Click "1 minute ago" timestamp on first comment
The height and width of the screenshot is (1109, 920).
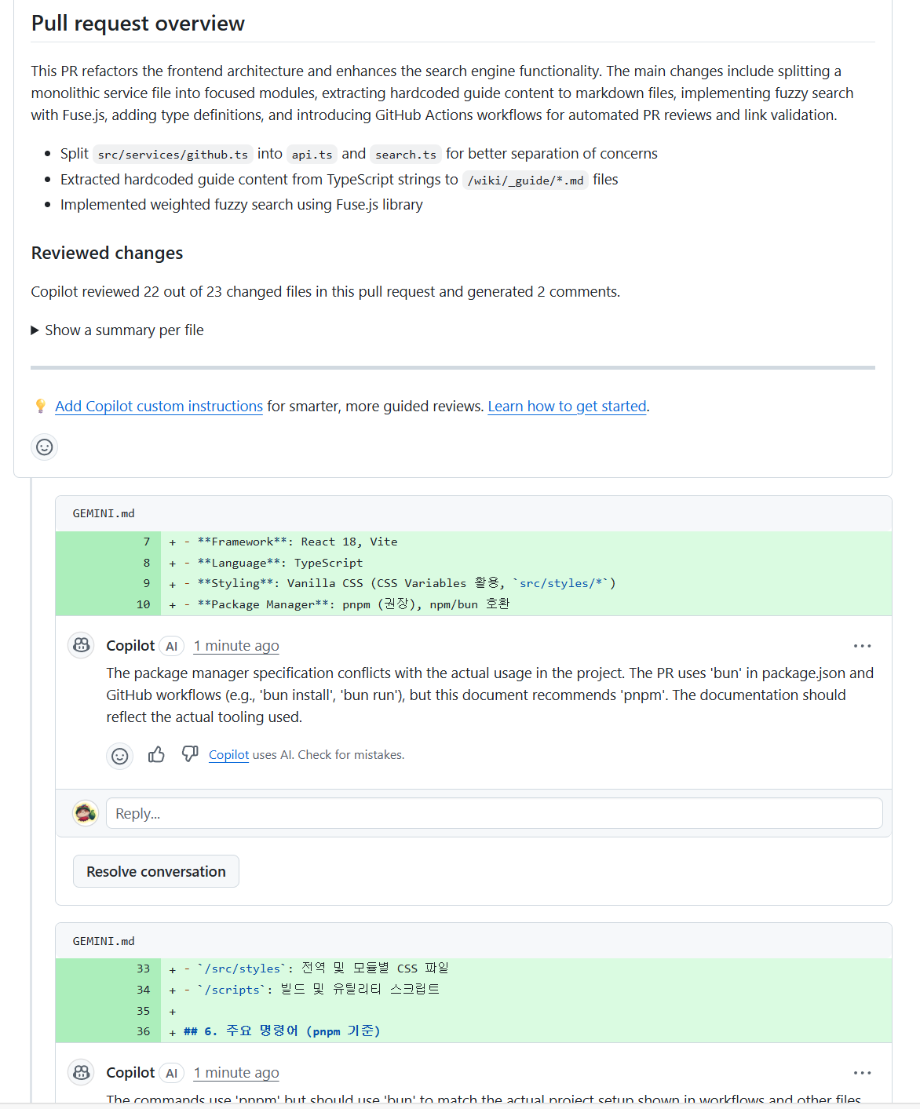(x=236, y=646)
